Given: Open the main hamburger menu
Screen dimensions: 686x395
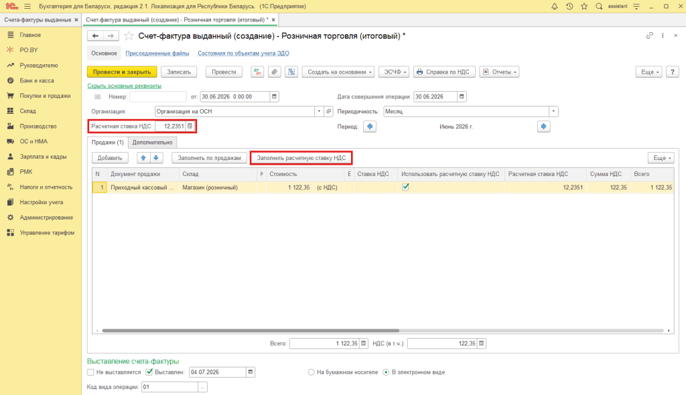Looking at the screenshot, I should [27, 7].
